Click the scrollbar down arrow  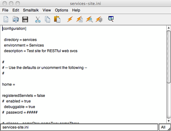pyautogui.click(x=169, y=121)
